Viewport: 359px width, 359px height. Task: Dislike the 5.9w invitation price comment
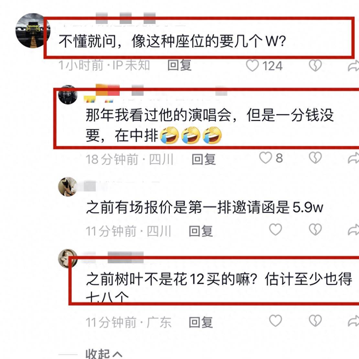315,229
